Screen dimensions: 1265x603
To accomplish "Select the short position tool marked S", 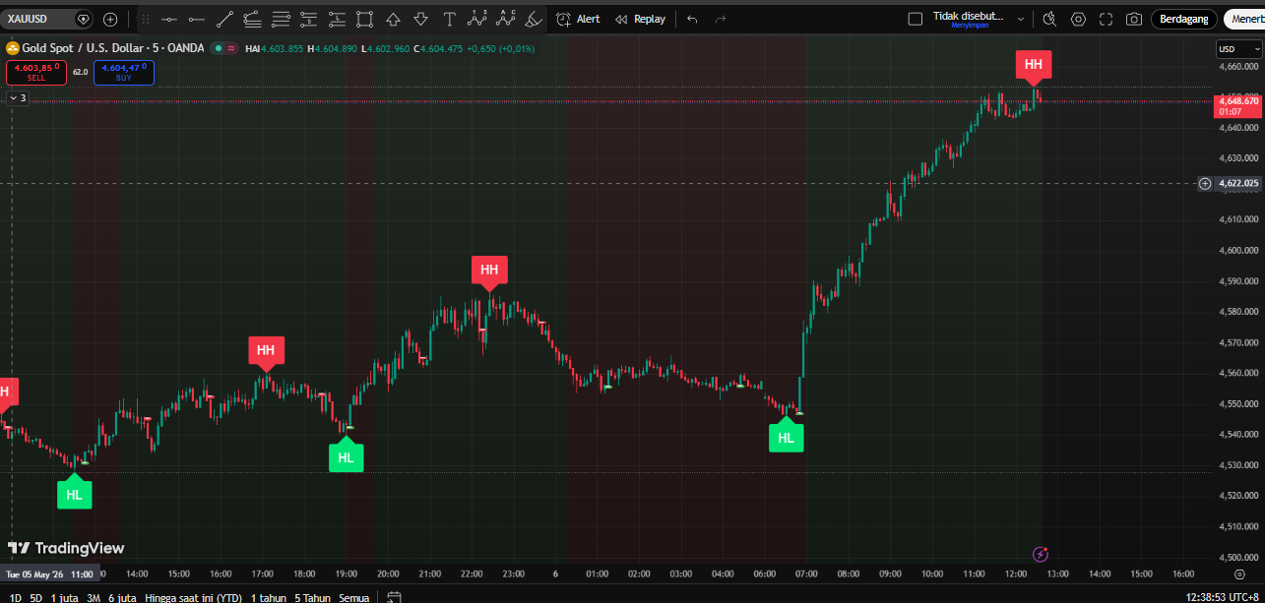I will pyautogui.click(x=309, y=19).
